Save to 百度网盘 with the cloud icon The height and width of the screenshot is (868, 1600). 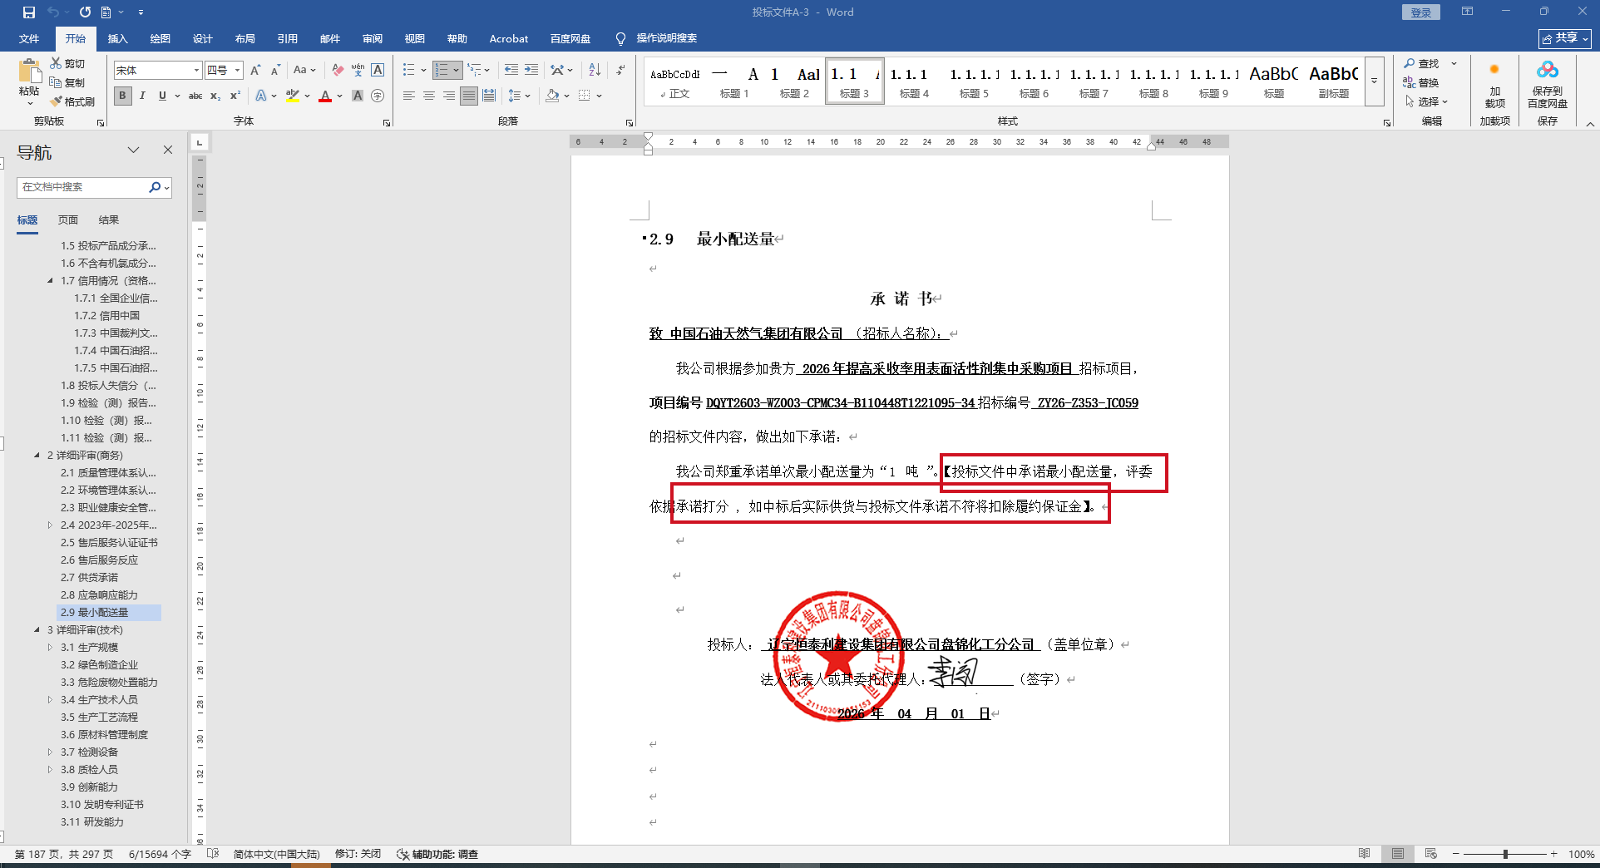pos(1547,85)
